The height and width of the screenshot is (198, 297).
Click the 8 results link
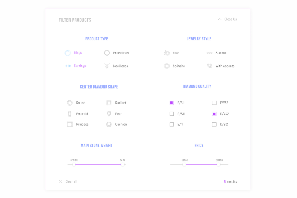pos(230,181)
